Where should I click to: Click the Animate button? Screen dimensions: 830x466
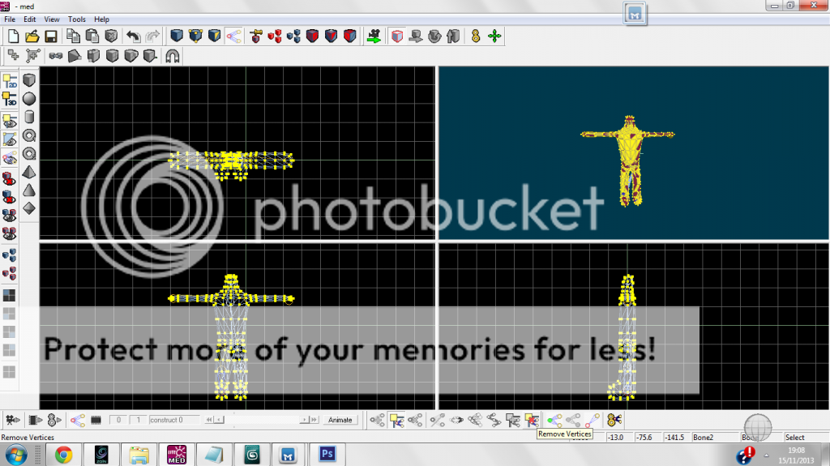340,420
